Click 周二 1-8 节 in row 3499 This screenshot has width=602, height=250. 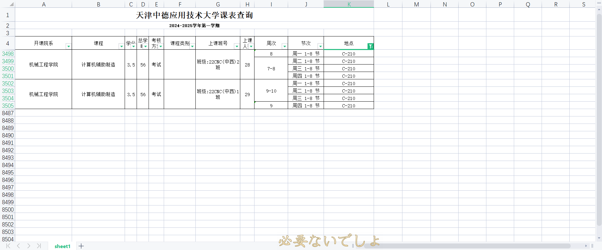pyautogui.click(x=306, y=61)
